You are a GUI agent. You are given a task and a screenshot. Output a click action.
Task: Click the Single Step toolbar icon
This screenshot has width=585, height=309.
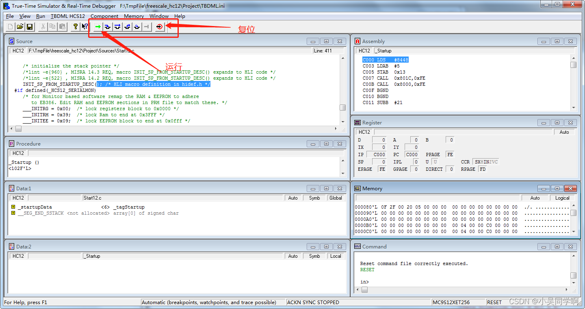pyautogui.click(x=108, y=27)
